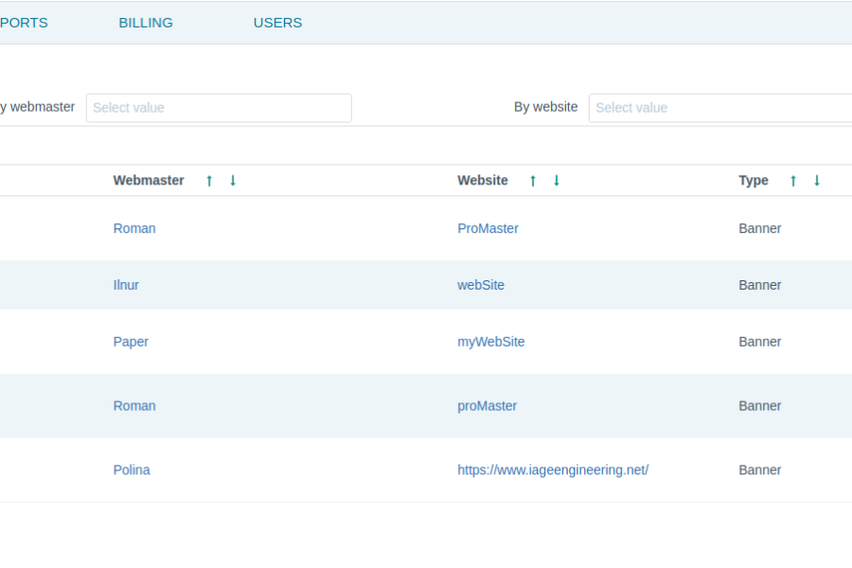Viewport: 852px width, 568px height.
Task: Click the Webmaster column header
Action: pyautogui.click(x=149, y=181)
